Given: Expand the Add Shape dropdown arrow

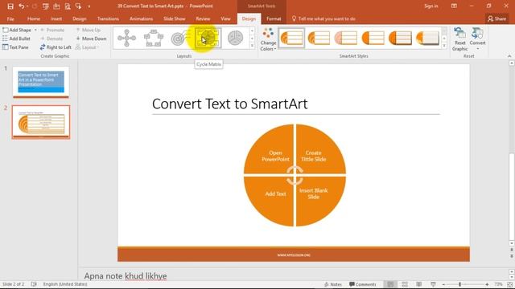Looking at the screenshot, I should [x=35, y=30].
